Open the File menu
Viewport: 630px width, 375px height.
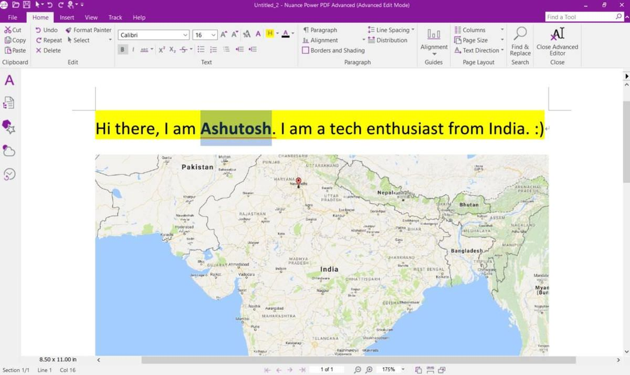pyautogui.click(x=13, y=17)
